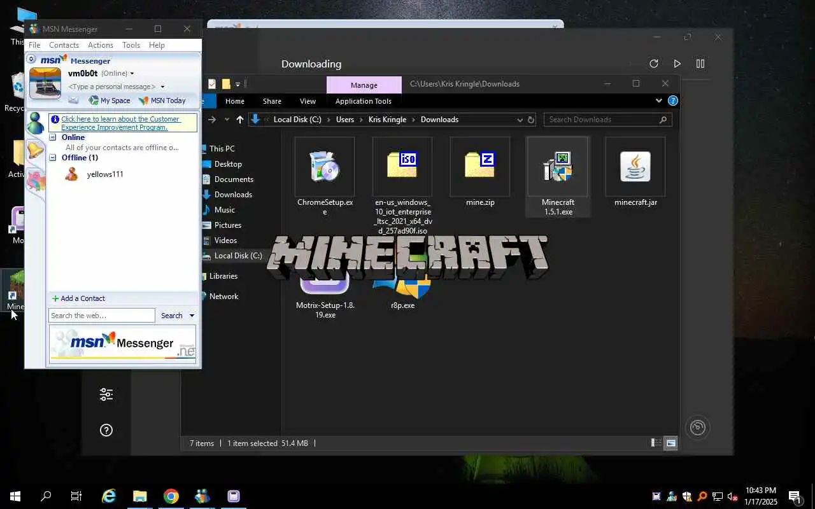This screenshot has width=815, height=509.
Task: Open the personal message dropdown arrow
Action: click(x=162, y=87)
